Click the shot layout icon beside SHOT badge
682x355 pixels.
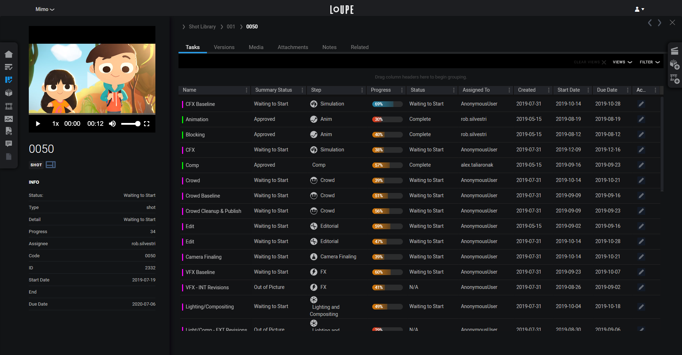click(50, 165)
